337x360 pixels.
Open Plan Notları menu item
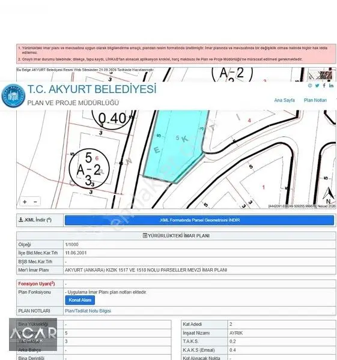315,100
